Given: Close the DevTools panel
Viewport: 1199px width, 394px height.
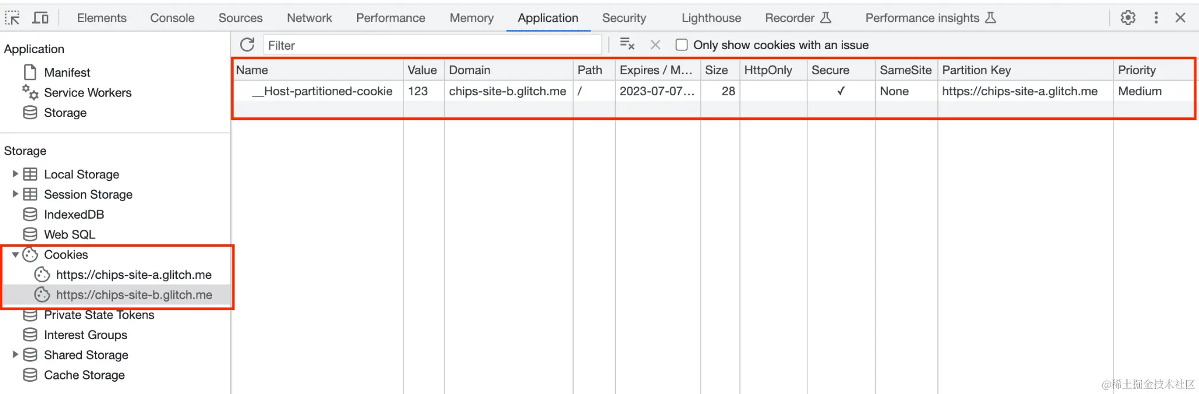Looking at the screenshot, I should (1180, 18).
